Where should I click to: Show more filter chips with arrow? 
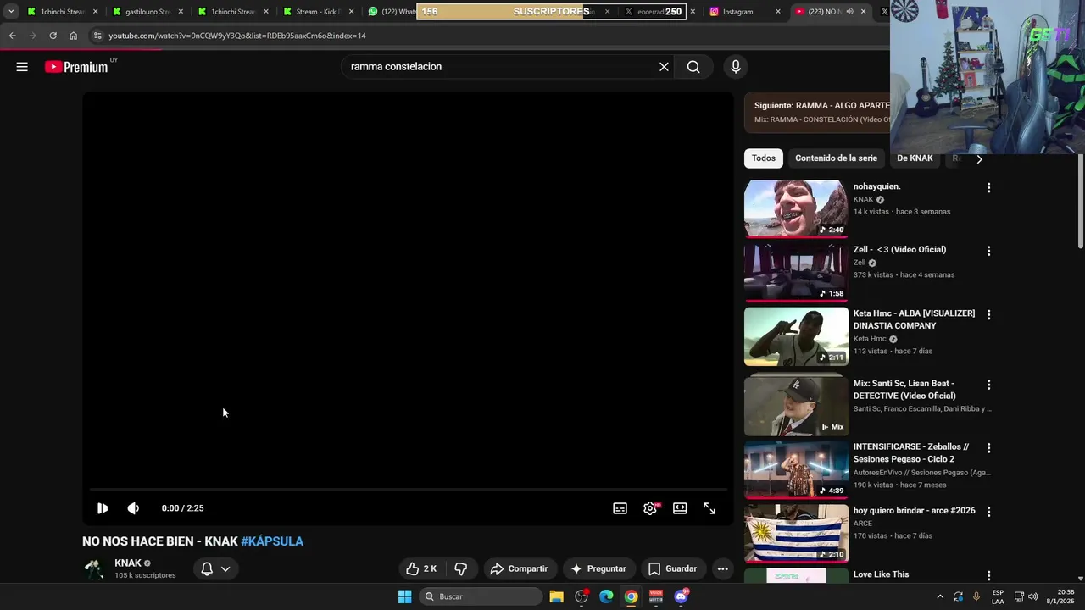[x=979, y=158]
